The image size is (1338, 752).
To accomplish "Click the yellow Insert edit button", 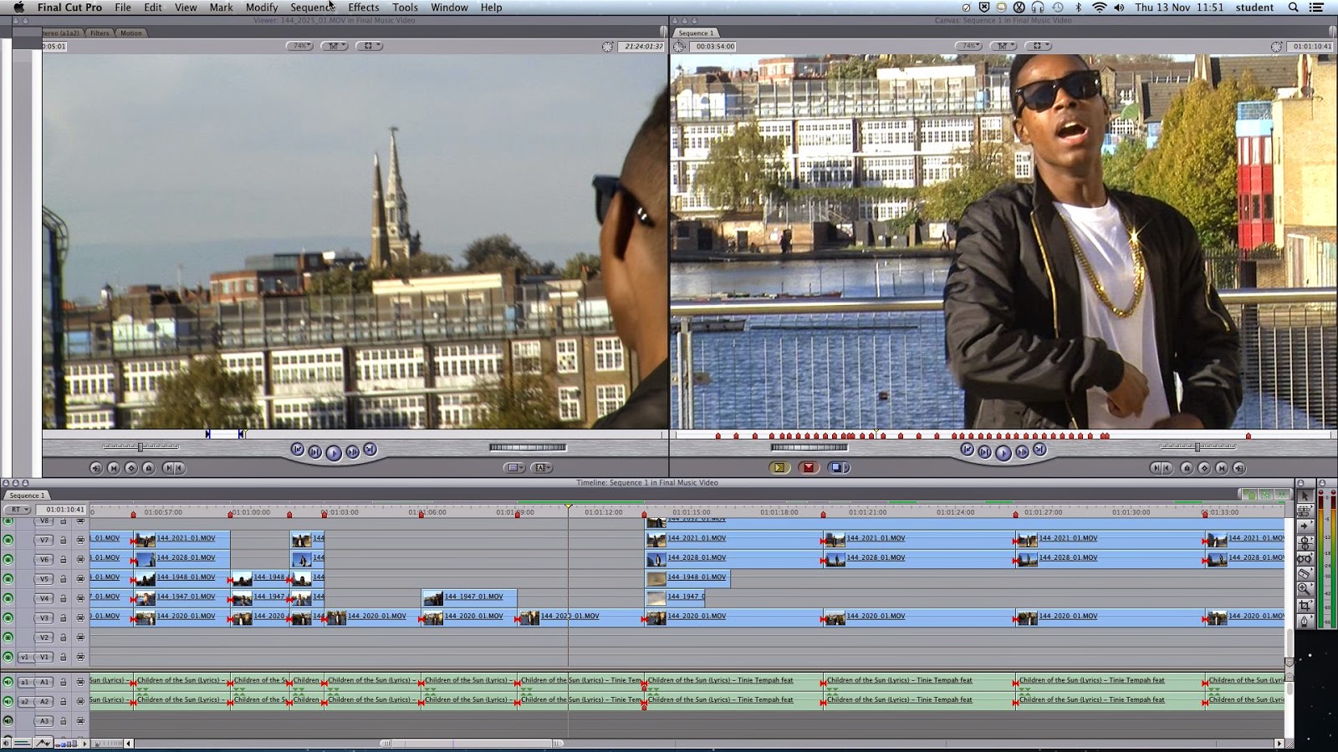I will tap(779, 468).
